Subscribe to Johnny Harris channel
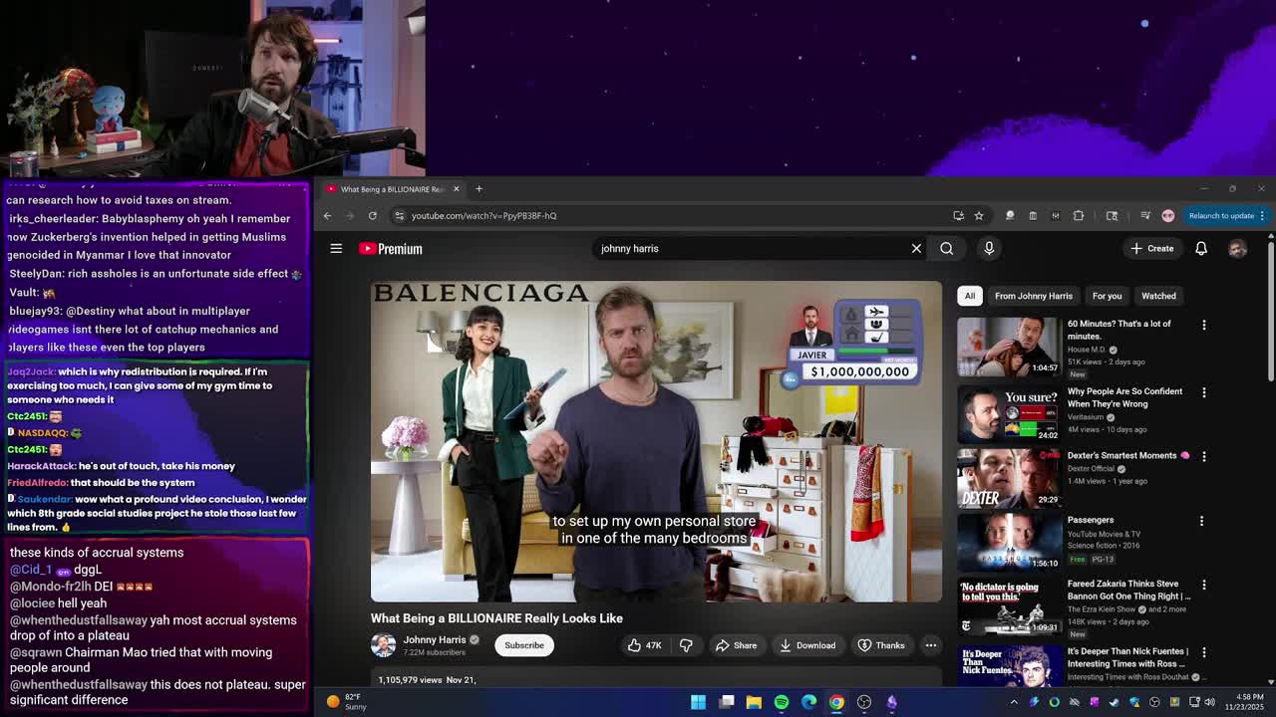 (523, 645)
